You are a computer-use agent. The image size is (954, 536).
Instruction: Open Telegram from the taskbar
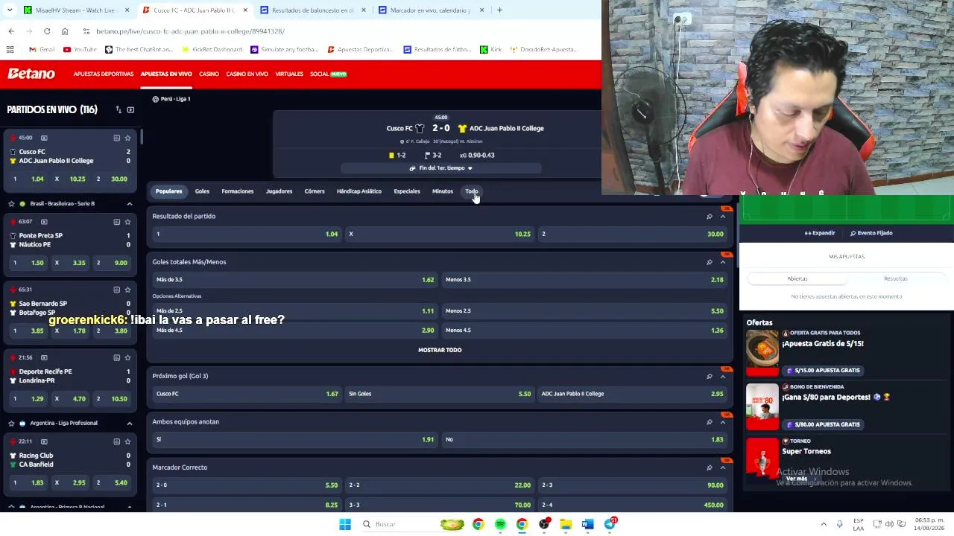click(610, 524)
